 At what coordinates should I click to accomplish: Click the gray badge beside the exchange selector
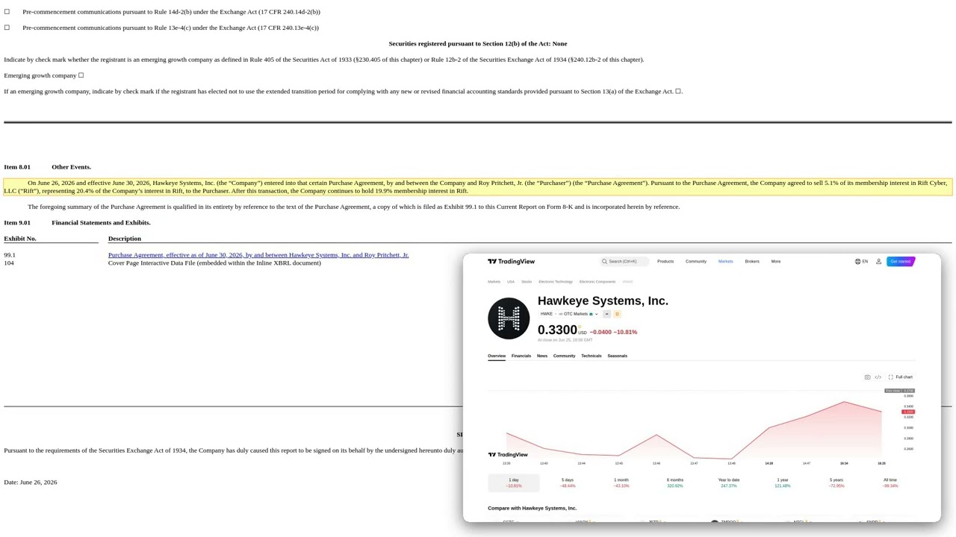606,314
